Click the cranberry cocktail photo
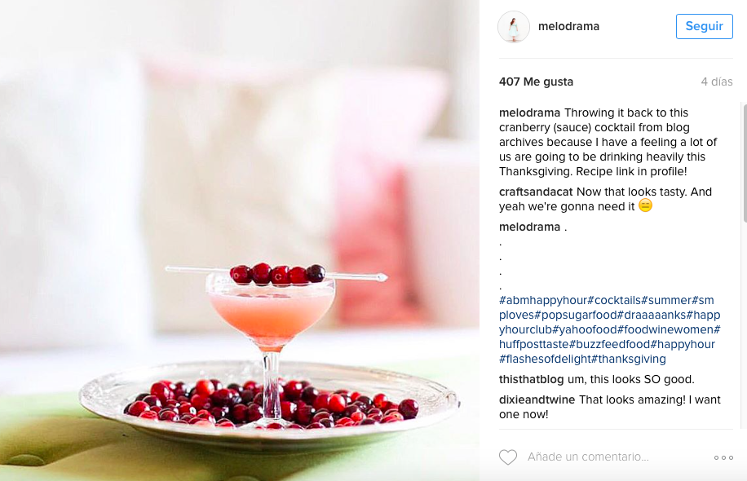 [240, 240]
